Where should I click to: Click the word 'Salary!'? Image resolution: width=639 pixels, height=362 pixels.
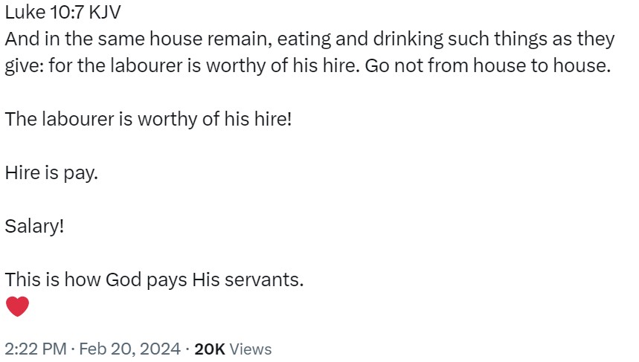pos(35,226)
